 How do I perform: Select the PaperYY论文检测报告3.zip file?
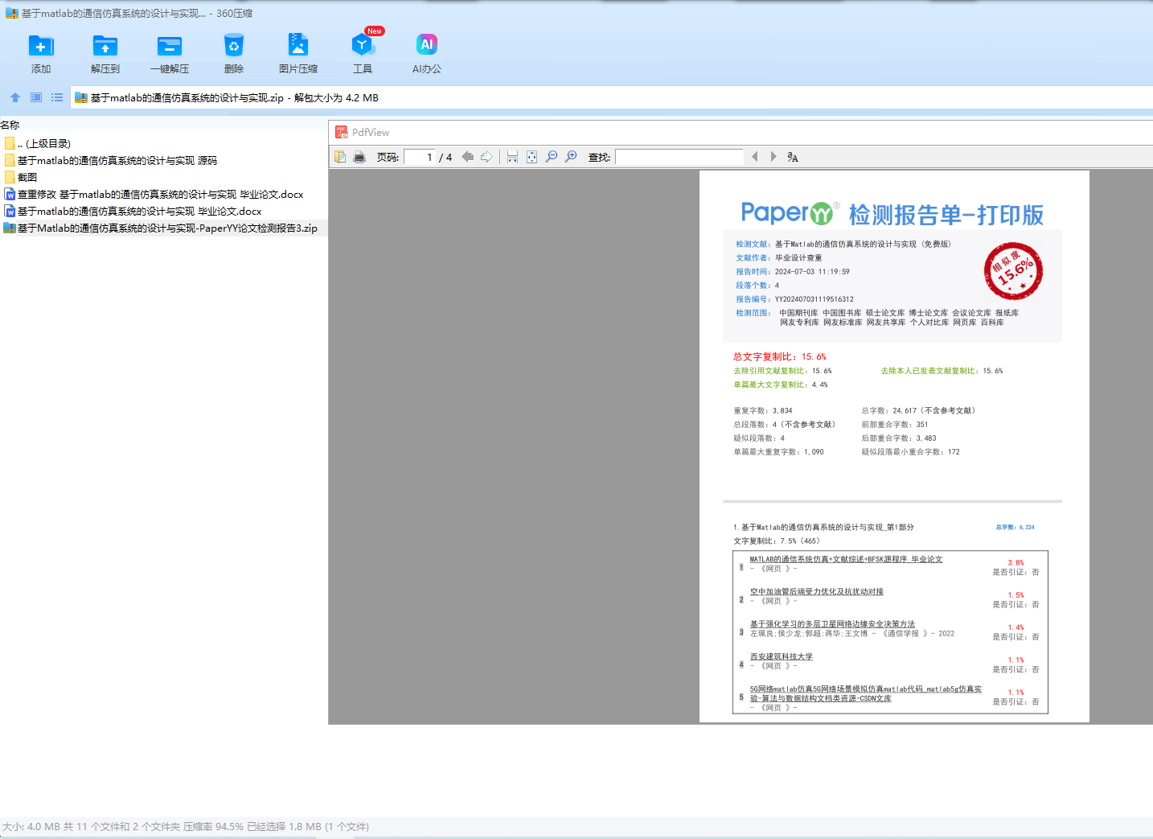(x=161, y=228)
